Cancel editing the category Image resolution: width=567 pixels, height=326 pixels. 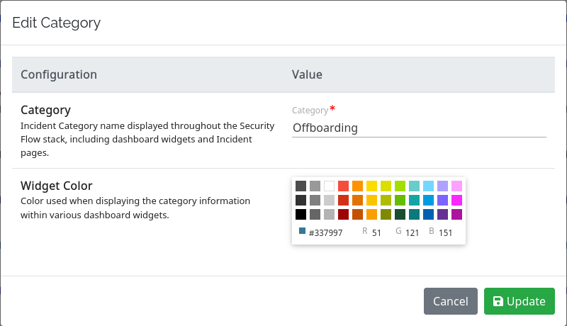tap(450, 301)
